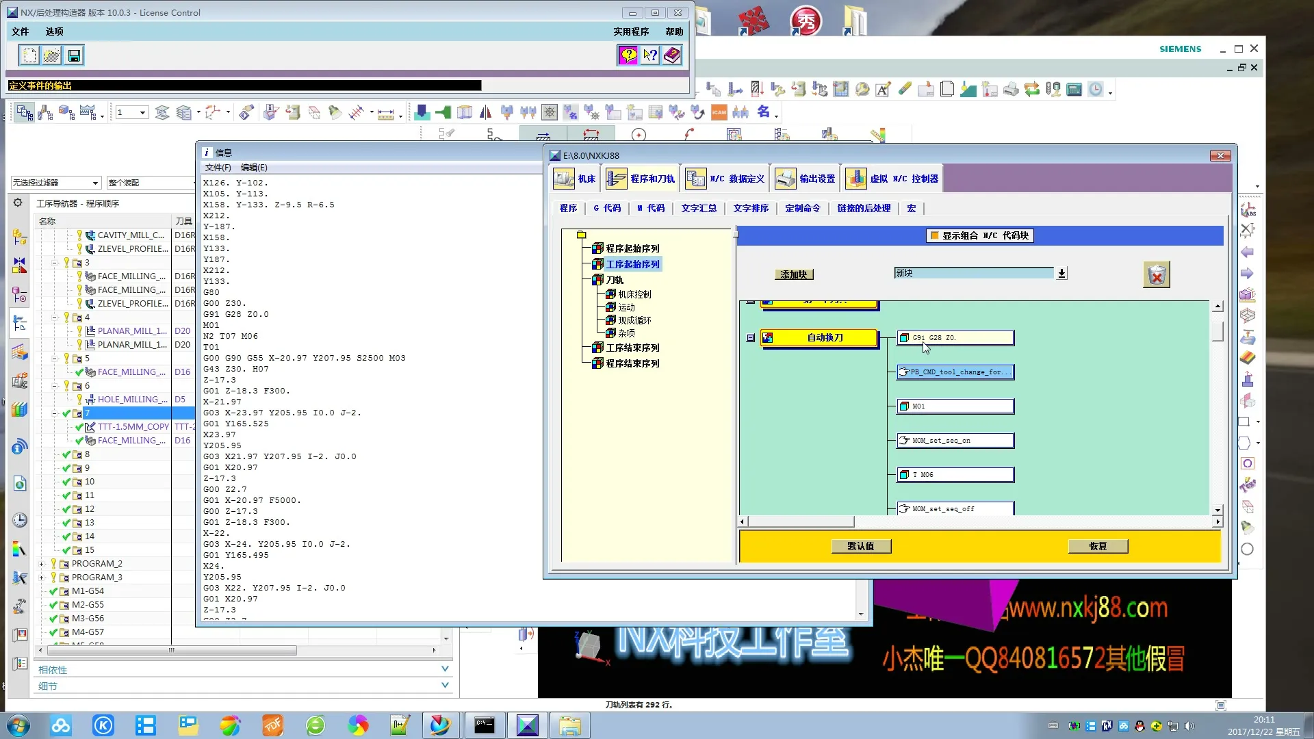Click the 默认值 button
Viewport: 1314px width, 739px height.
point(861,546)
